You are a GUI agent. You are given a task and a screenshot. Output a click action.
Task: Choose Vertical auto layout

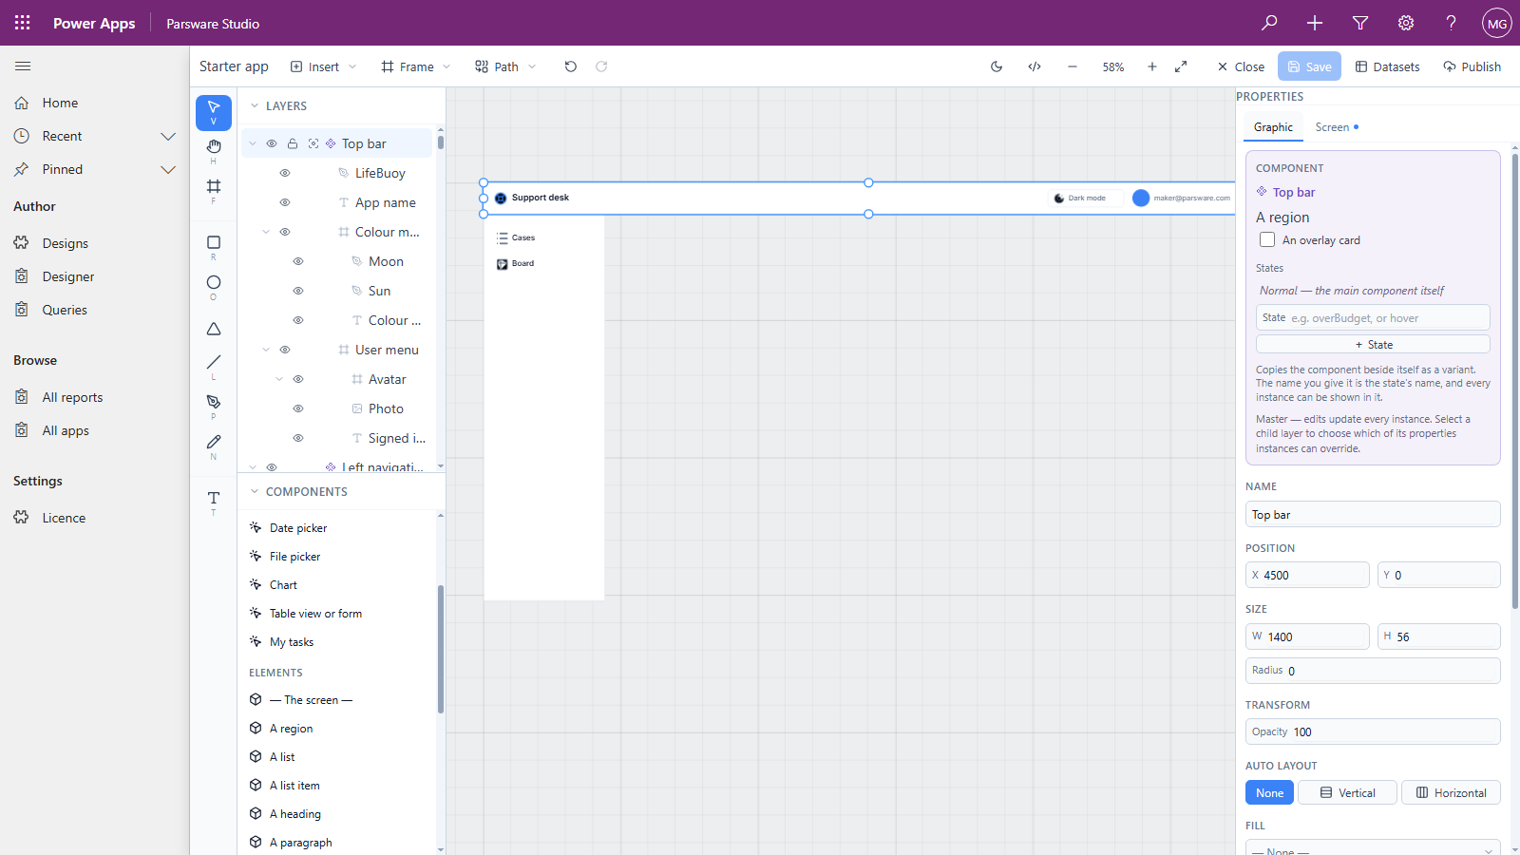(x=1347, y=793)
